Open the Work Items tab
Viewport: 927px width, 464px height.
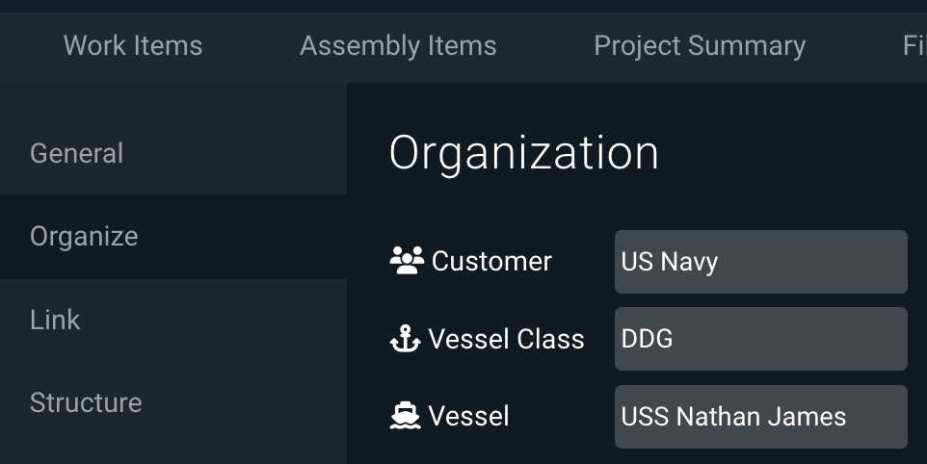click(x=133, y=46)
